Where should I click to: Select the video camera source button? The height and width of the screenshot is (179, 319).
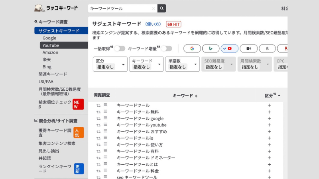(x=248, y=49)
